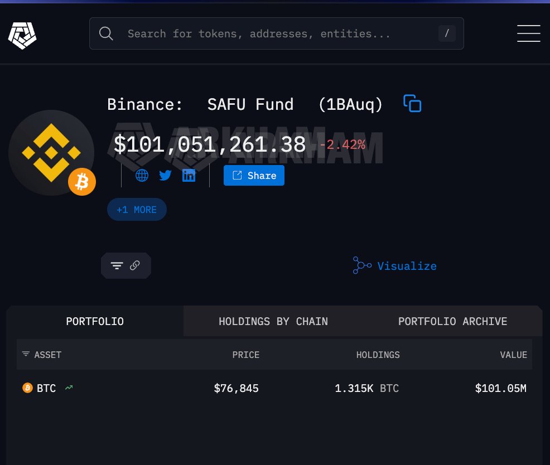
Task: Click the search magnifier icon
Action: point(106,33)
